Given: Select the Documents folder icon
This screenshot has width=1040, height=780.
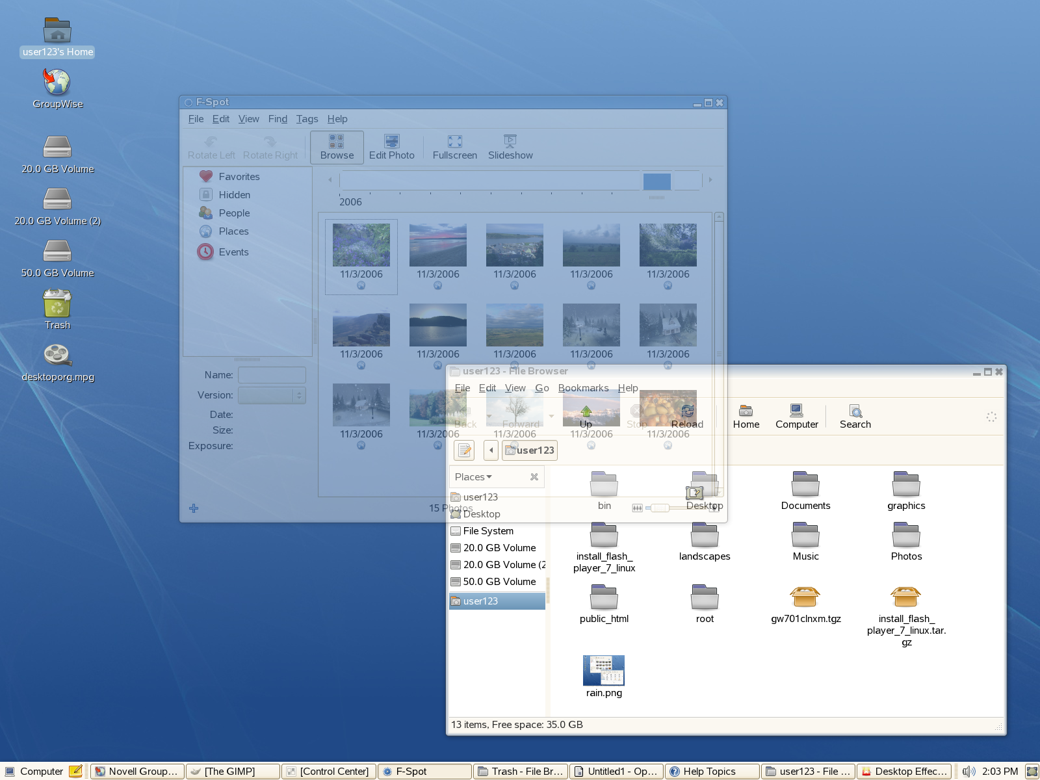Looking at the screenshot, I should pyautogui.click(x=805, y=485).
